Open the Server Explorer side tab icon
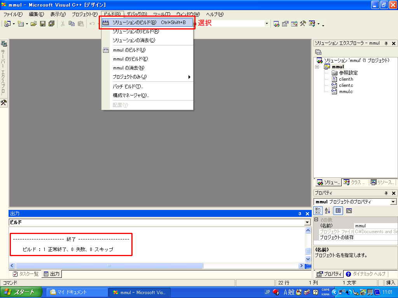 point(4,43)
